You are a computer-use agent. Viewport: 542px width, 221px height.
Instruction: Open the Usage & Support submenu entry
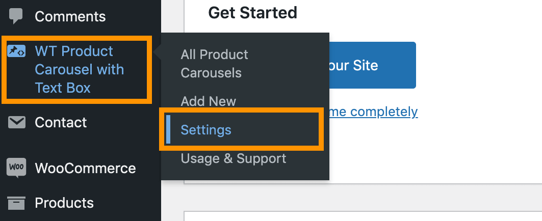(234, 158)
